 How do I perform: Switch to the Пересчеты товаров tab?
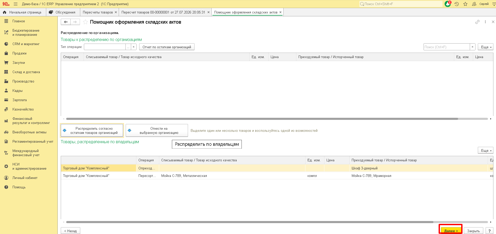tap(98, 12)
